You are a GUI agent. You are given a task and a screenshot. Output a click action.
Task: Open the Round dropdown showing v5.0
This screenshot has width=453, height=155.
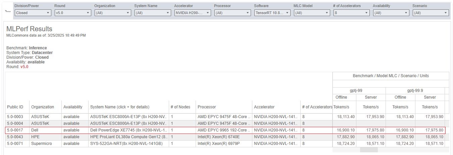[x=72, y=13]
